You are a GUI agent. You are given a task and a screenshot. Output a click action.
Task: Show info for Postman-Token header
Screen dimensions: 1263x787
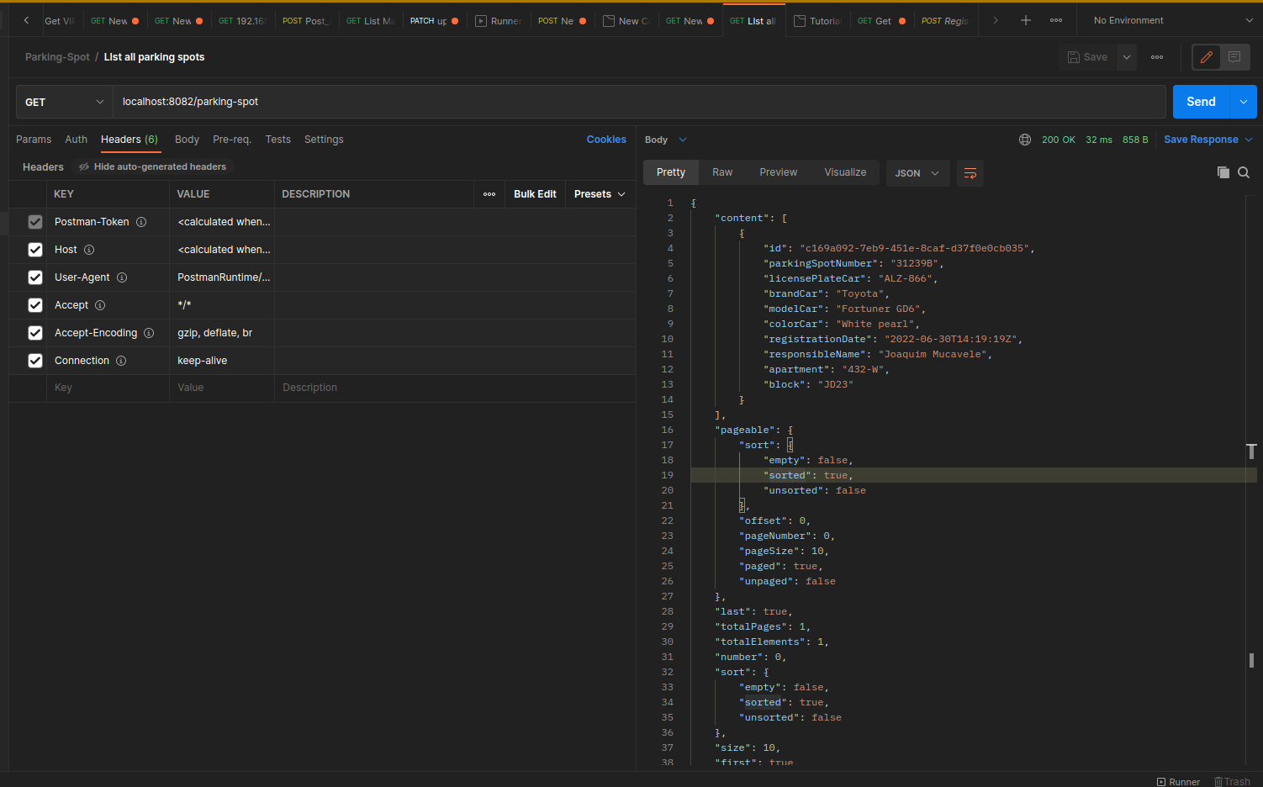pos(141,222)
